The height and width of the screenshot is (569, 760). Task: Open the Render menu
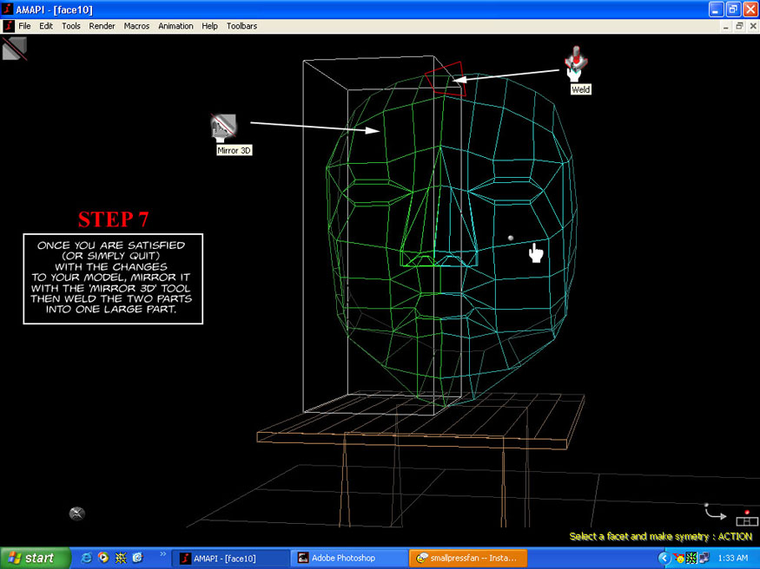click(x=102, y=26)
